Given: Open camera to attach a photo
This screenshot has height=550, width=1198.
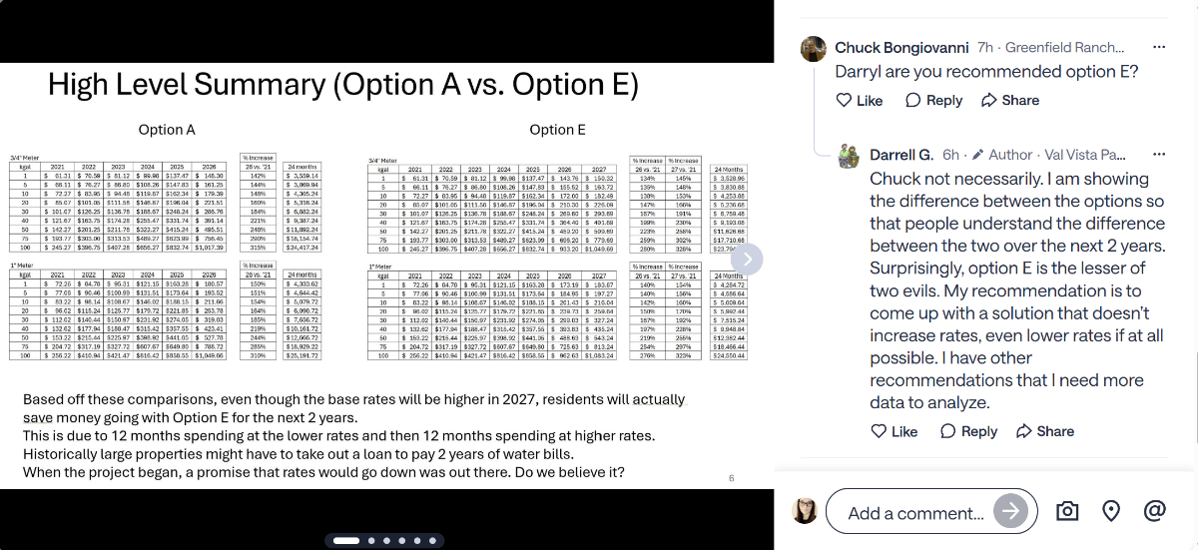Looking at the screenshot, I should point(1067,511).
